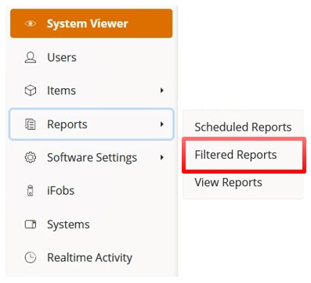Choose View Reports in the submenu
Viewport: 311px width, 283px height.
[229, 182]
